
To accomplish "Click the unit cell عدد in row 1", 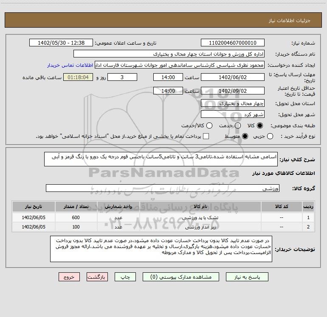I will (118, 217).
